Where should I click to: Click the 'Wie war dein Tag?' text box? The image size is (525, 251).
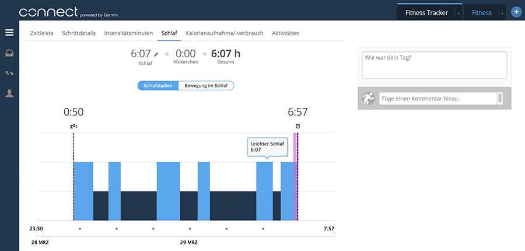pos(434,65)
